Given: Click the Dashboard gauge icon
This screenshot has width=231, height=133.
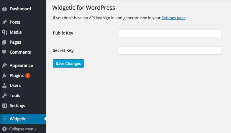Looking at the screenshot, I should [x=4, y=9].
